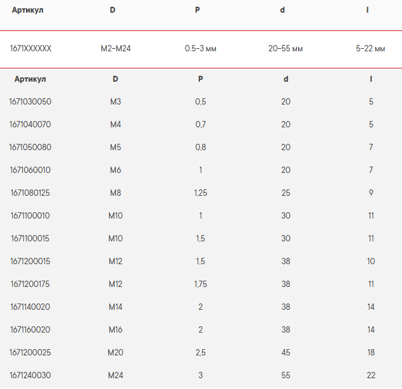Screen dimensions: 402x389
Task: Select article number 1671140020
Action: (30, 307)
